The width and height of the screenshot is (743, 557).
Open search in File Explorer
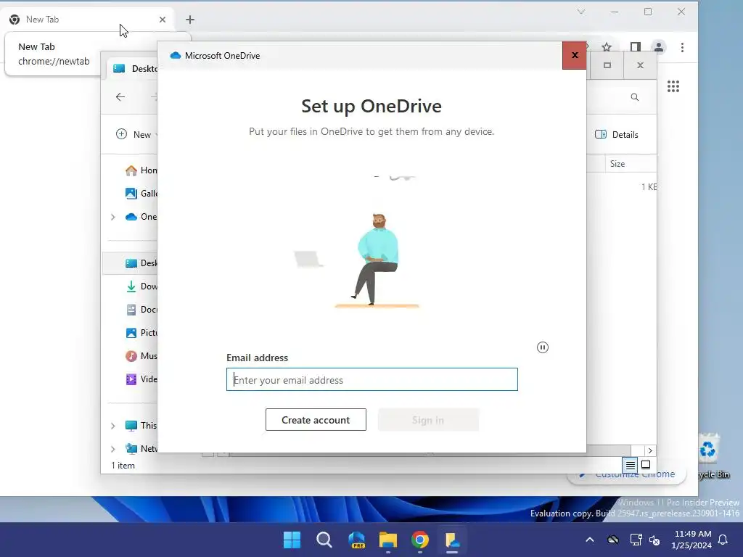point(634,97)
